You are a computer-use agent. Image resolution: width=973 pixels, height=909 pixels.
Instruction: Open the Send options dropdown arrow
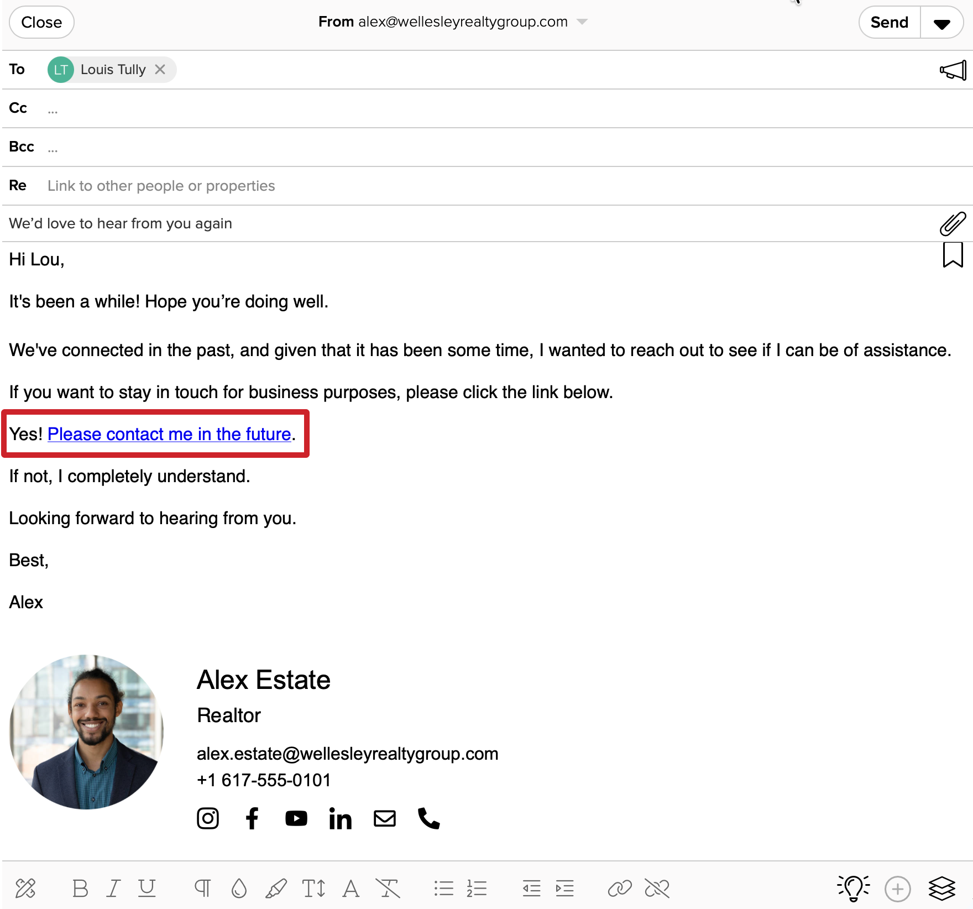[x=941, y=22]
